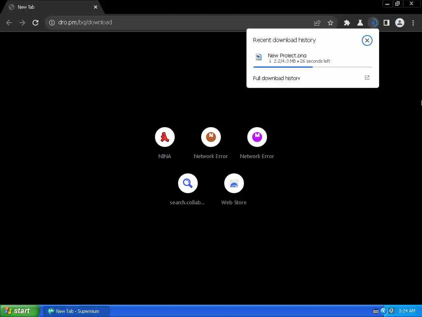This screenshot has height=317, width=422.
Task: Restore down the Supermium window
Action: coord(397,4)
